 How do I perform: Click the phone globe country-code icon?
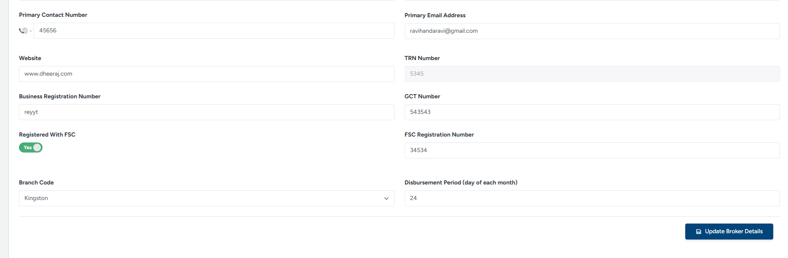(24, 31)
